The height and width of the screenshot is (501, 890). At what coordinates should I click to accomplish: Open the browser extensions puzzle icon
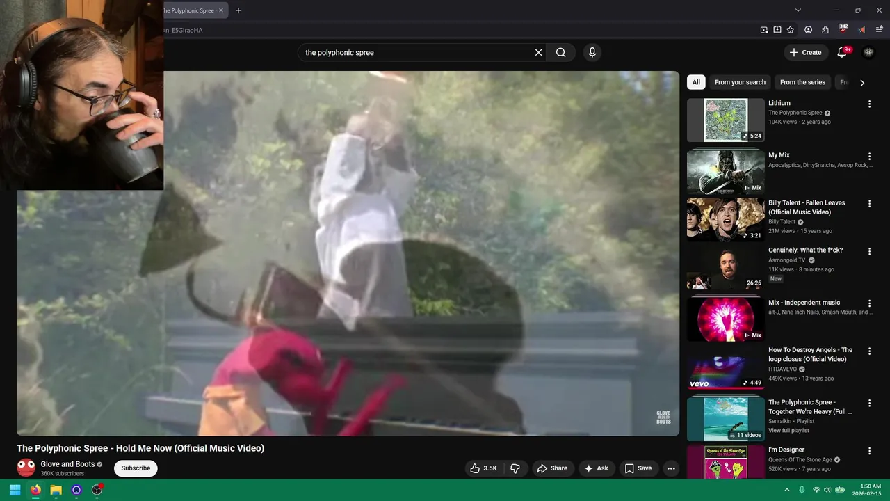[x=825, y=30]
